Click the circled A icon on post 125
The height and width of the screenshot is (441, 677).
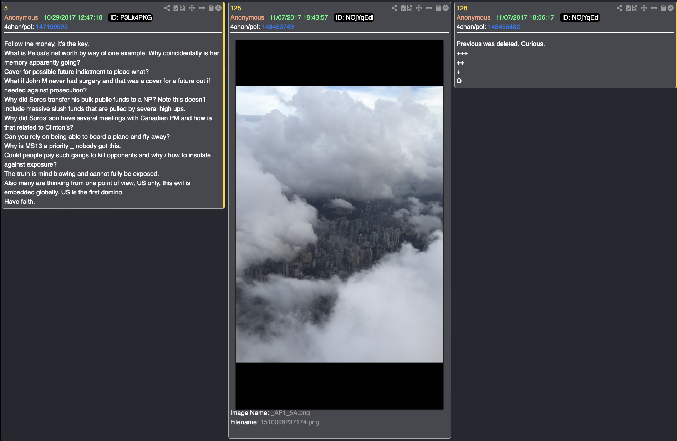446,8
